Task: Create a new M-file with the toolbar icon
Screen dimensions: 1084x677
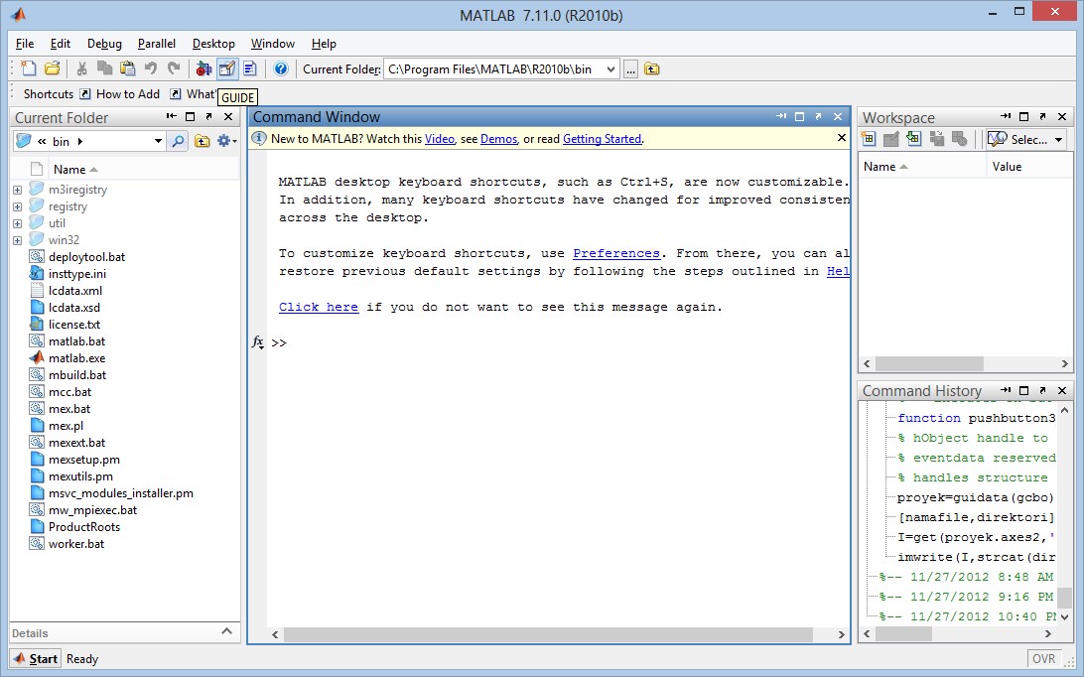Action: coord(29,68)
